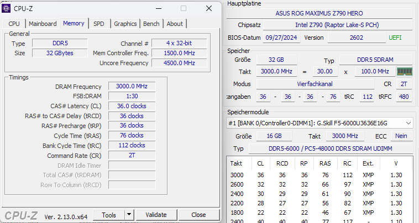Open the Mainboard tab
The height and width of the screenshot is (223, 419).
tap(43, 24)
